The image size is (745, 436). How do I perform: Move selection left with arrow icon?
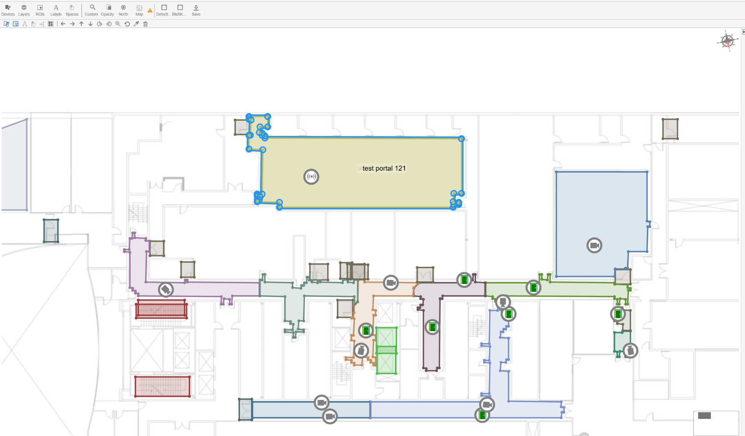click(x=63, y=24)
